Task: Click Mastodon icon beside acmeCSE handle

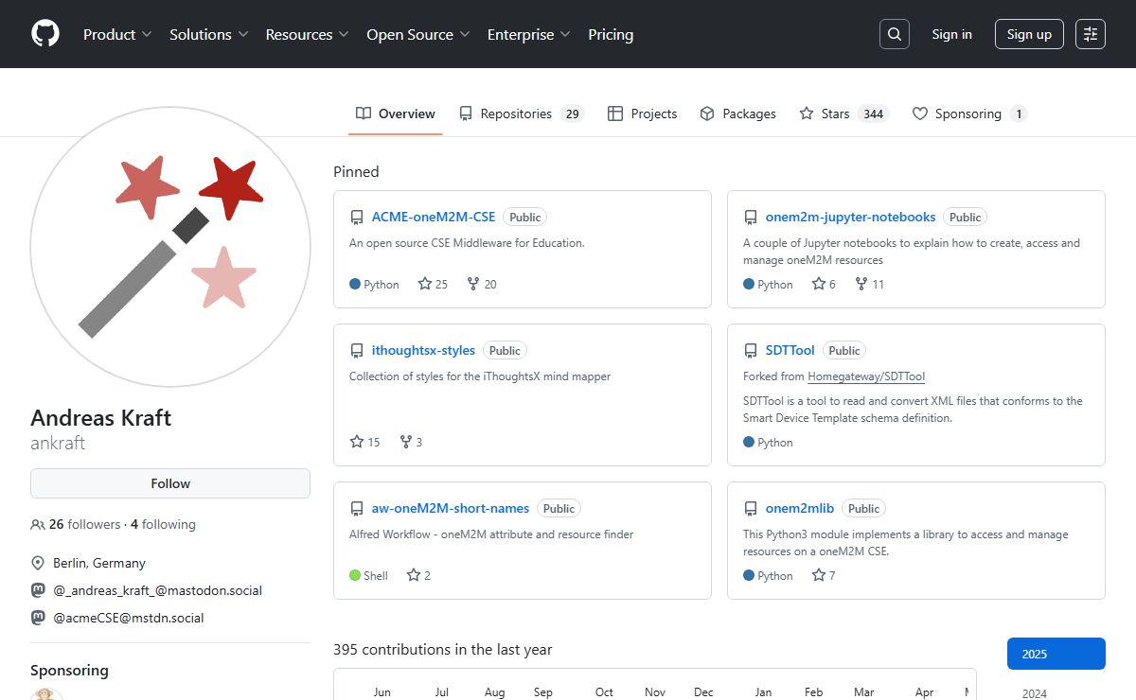Action: pyautogui.click(x=38, y=618)
